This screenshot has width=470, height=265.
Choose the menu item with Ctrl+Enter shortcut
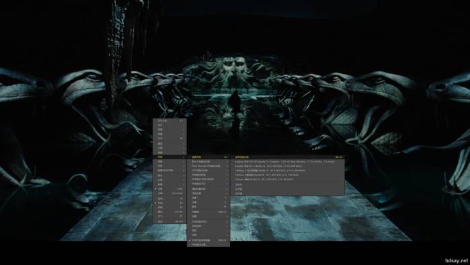[169, 193]
